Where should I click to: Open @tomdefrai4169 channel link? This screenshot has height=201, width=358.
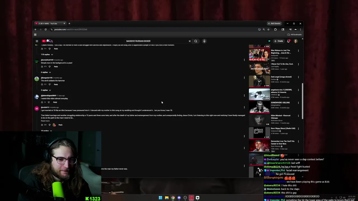coord(47,60)
